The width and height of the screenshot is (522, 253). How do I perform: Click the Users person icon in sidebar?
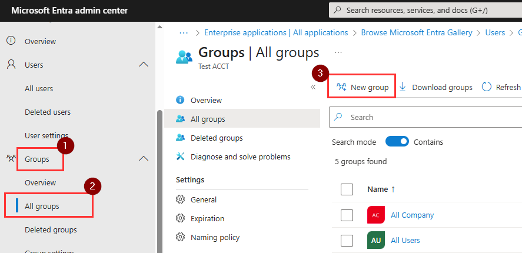click(x=11, y=64)
